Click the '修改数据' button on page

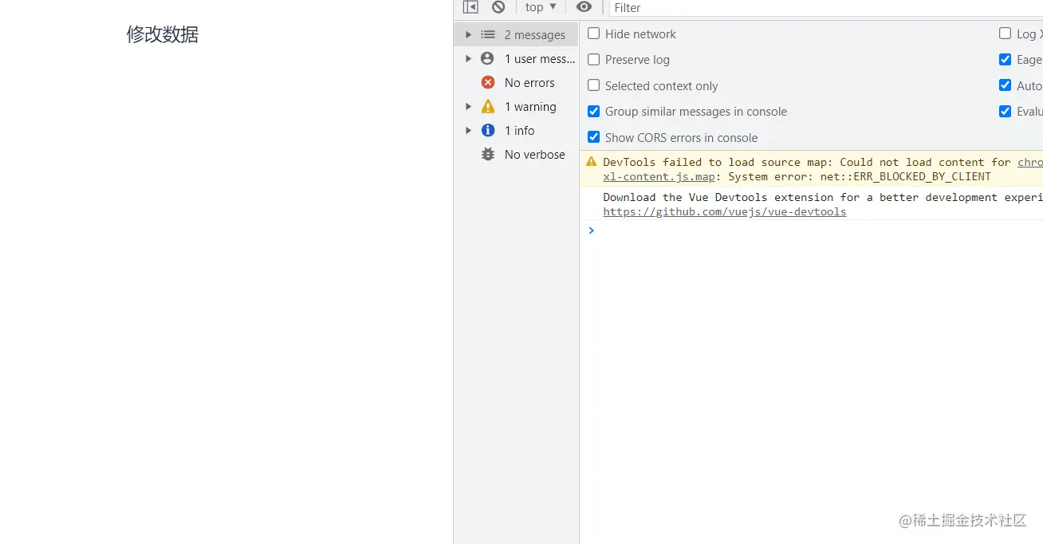tap(163, 34)
